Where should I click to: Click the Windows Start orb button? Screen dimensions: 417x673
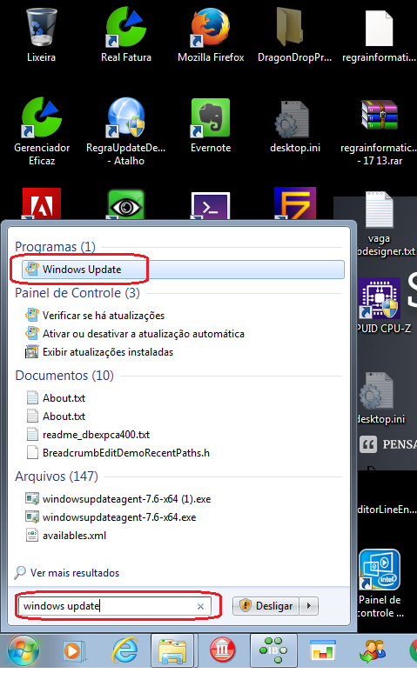click(24, 651)
